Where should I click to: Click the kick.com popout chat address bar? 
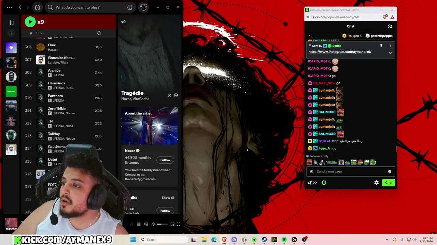coord(345,17)
